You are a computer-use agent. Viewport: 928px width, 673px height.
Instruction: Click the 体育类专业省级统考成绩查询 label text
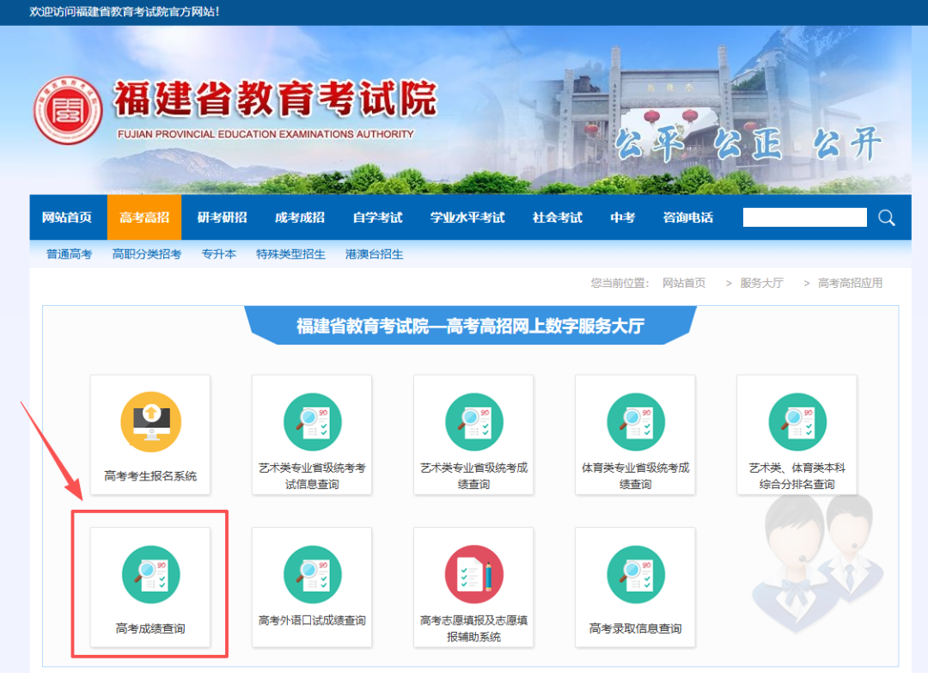tap(636, 476)
